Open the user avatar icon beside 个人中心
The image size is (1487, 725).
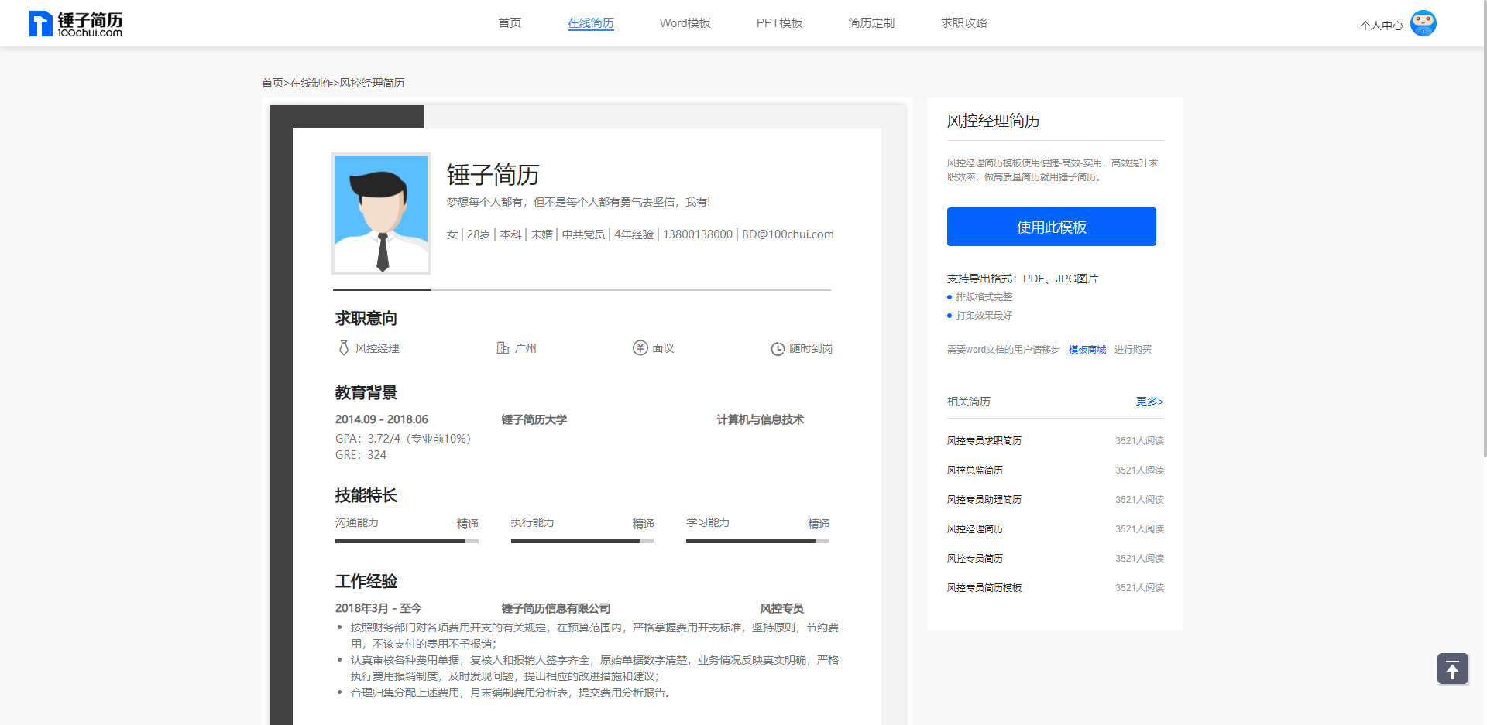tap(1423, 23)
